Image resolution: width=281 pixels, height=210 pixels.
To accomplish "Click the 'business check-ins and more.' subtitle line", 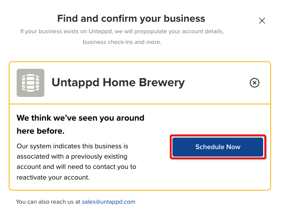I will click(x=122, y=42).
